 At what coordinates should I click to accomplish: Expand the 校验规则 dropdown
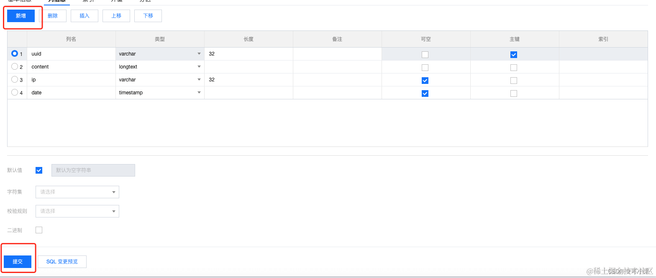click(77, 211)
